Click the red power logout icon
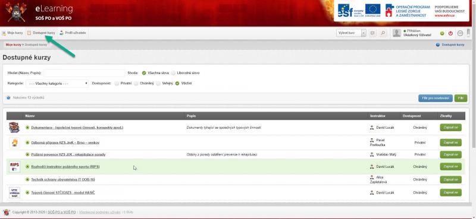This screenshot has width=476, height=219. coord(450,33)
